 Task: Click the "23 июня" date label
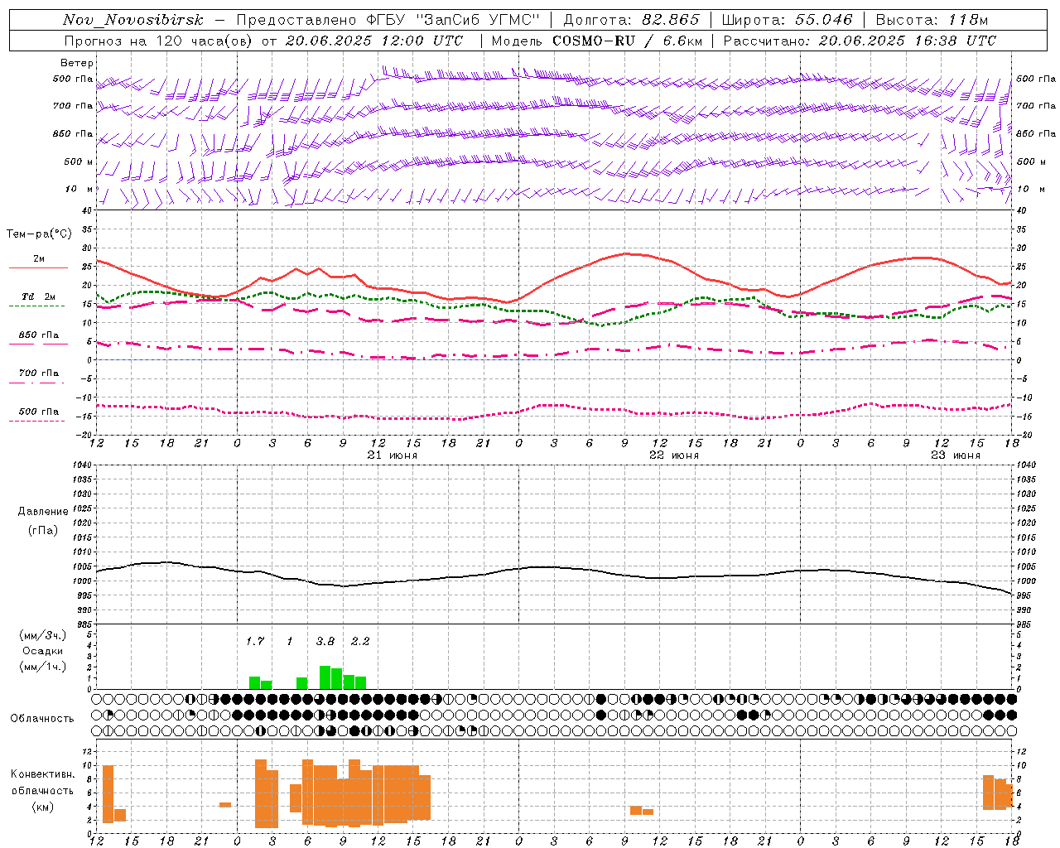(956, 455)
